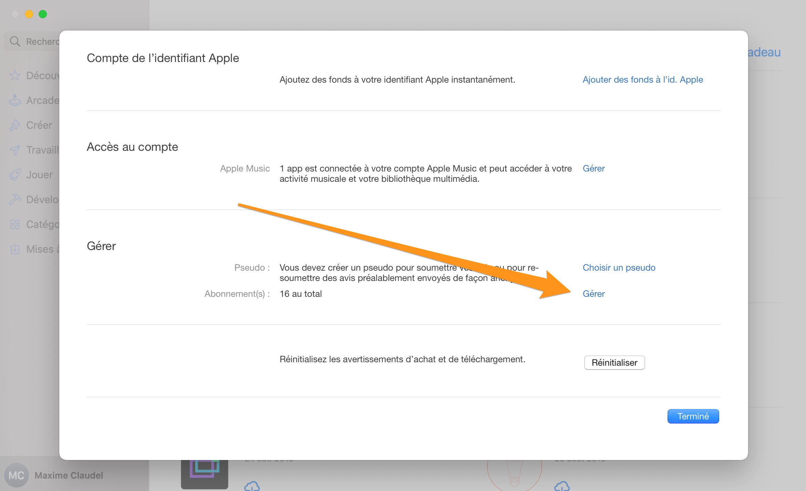Open Maxime Claudel account name
This screenshot has height=491, width=806.
(69, 475)
